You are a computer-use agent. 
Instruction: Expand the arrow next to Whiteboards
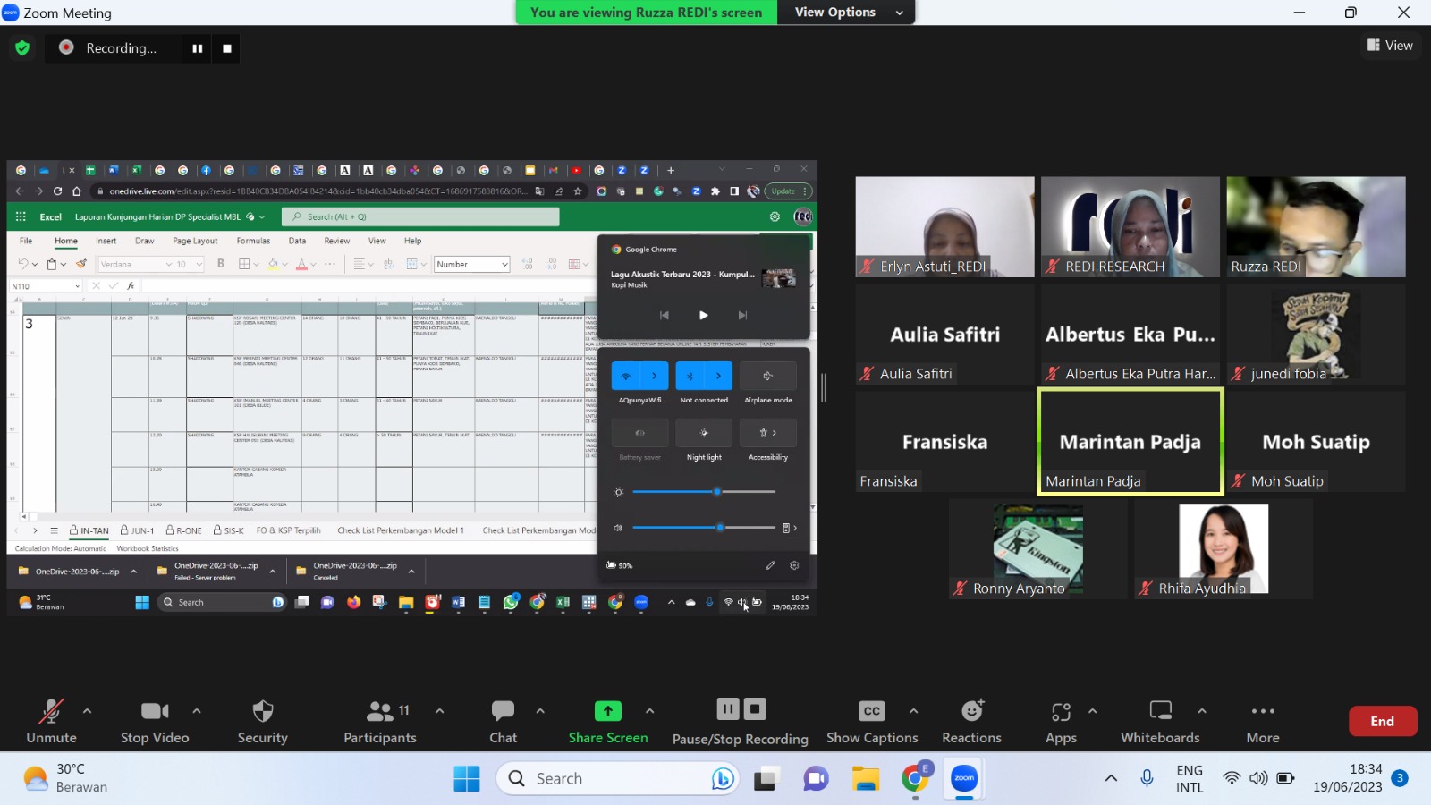tap(1202, 711)
